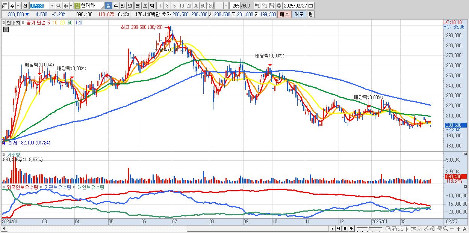
Task: Choose the 120 interval button
Action: coord(210,6)
